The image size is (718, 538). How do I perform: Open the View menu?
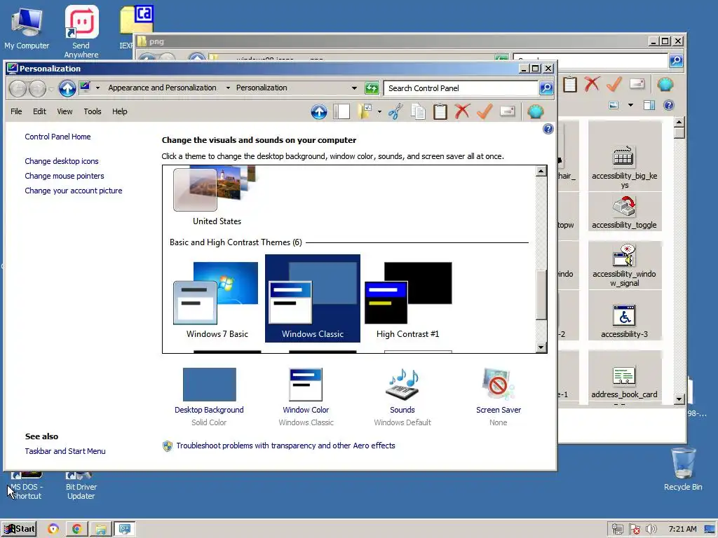[x=65, y=111]
